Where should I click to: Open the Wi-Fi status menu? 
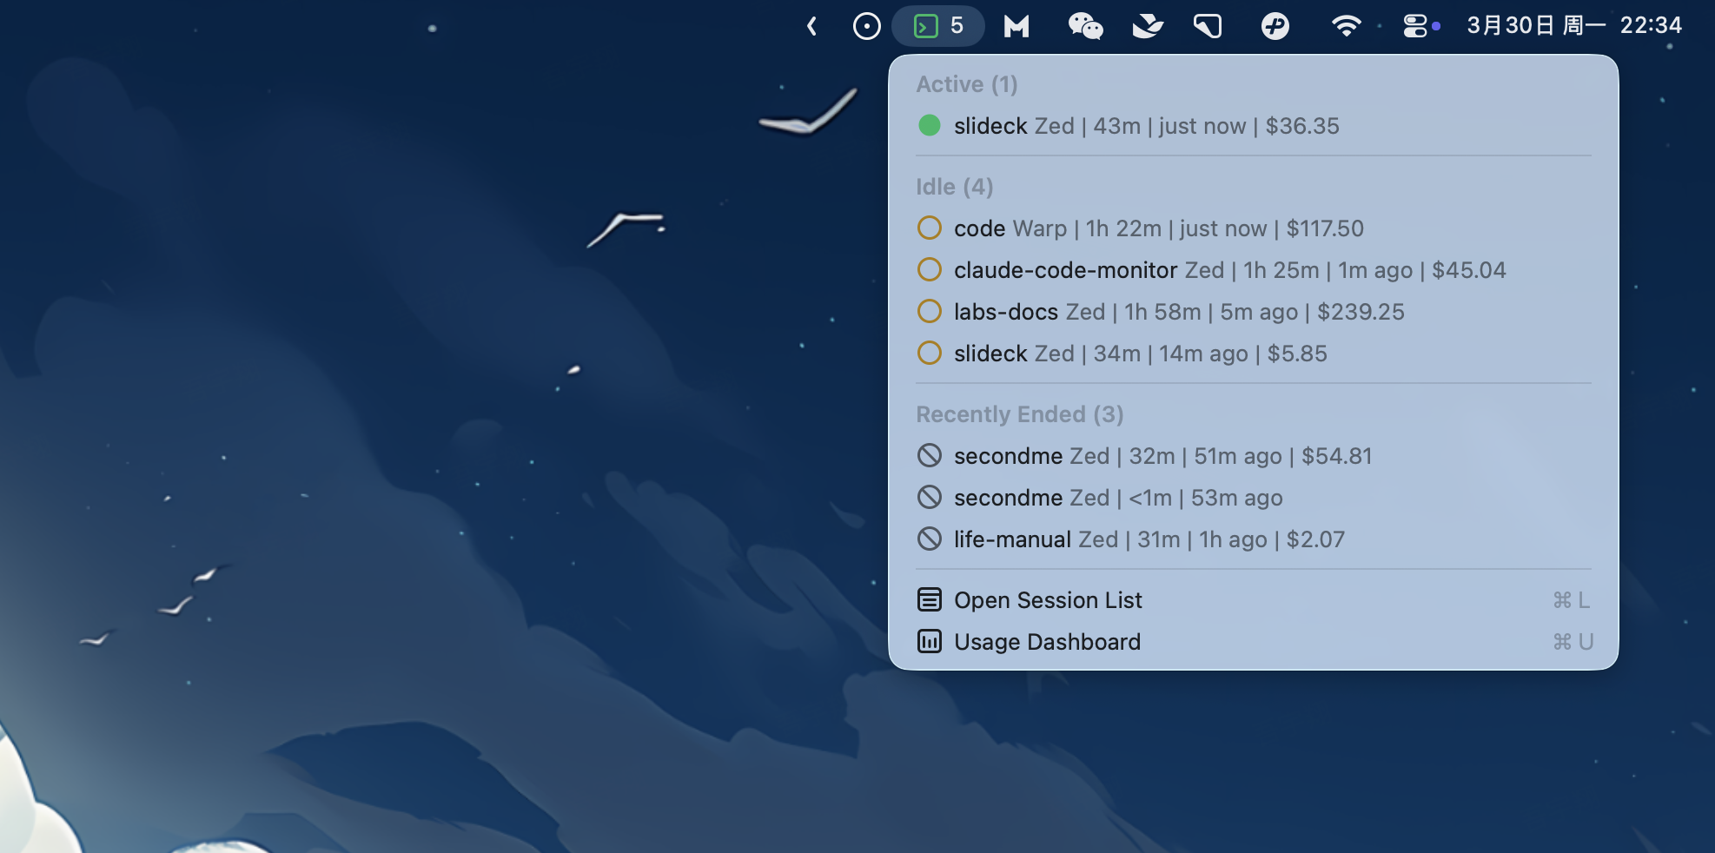pyautogui.click(x=1346, y=26)
